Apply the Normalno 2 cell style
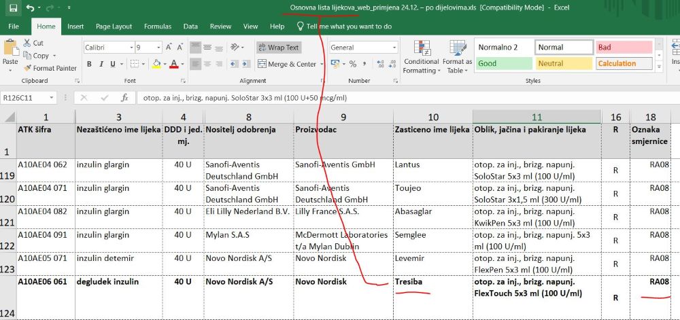 tap(503, 47)
